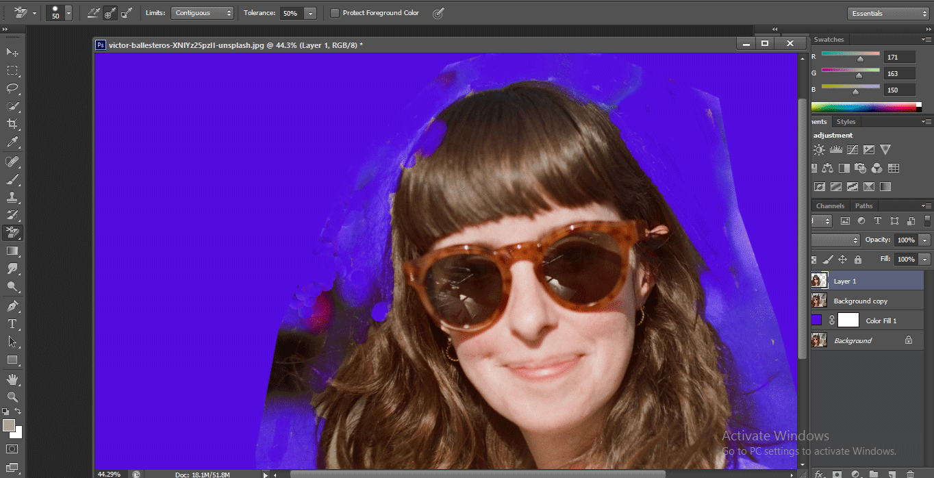Open the Styles panel tab
The width and height of the screenshot is (934, 478).
pos(846,122)
